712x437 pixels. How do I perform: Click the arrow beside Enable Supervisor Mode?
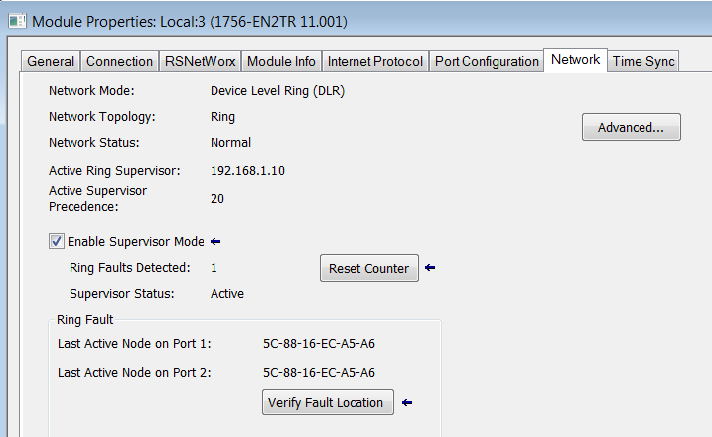pyautogui.click(x=215, y=242)
